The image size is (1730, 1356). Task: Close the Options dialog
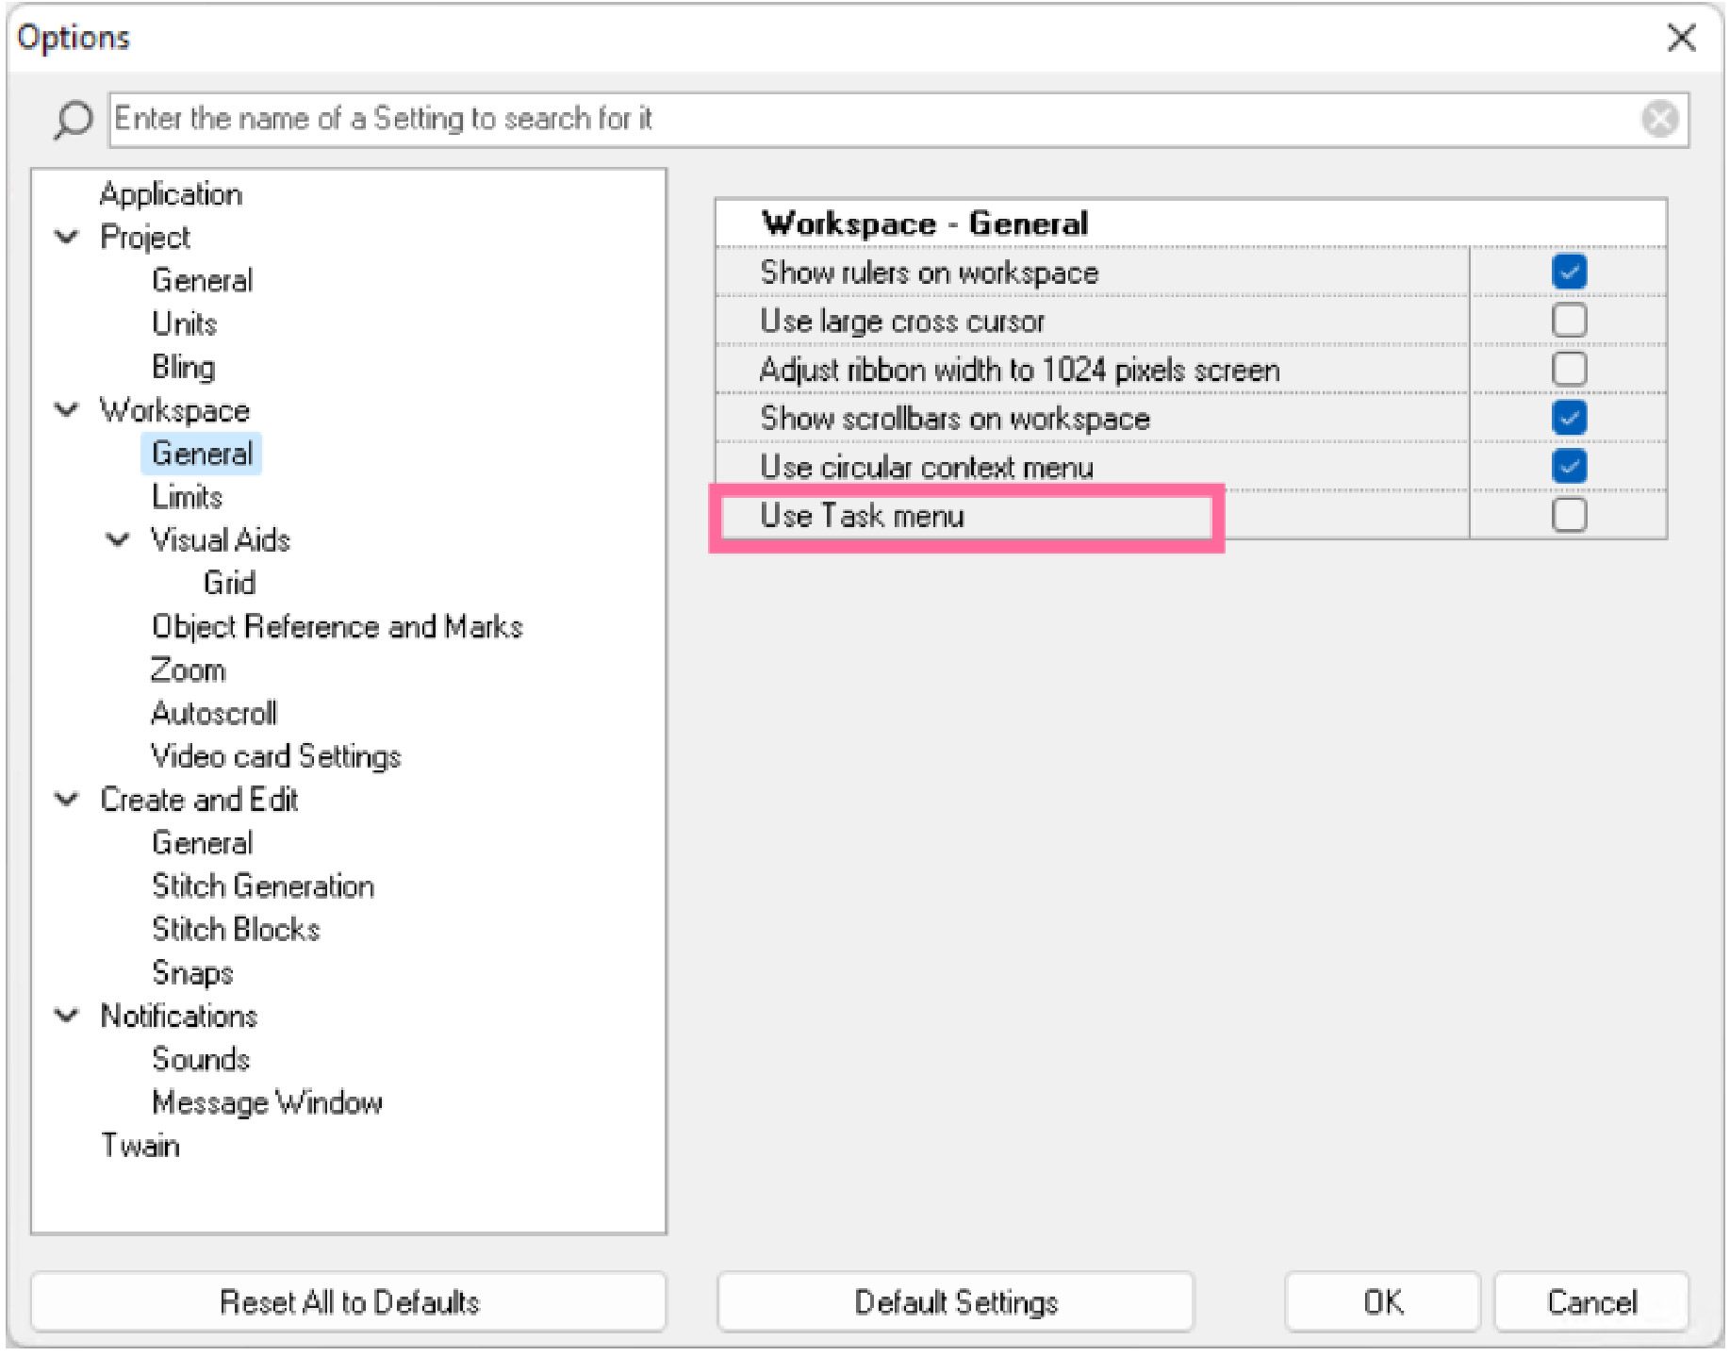(1681, 39)
